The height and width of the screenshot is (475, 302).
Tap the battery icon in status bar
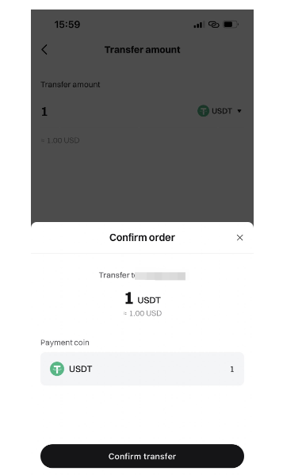click(x=231, y=25)
